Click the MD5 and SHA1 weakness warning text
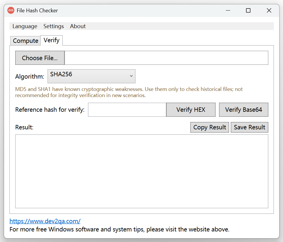Viewport: 283px width, 242px height. [x=129, y=92]
